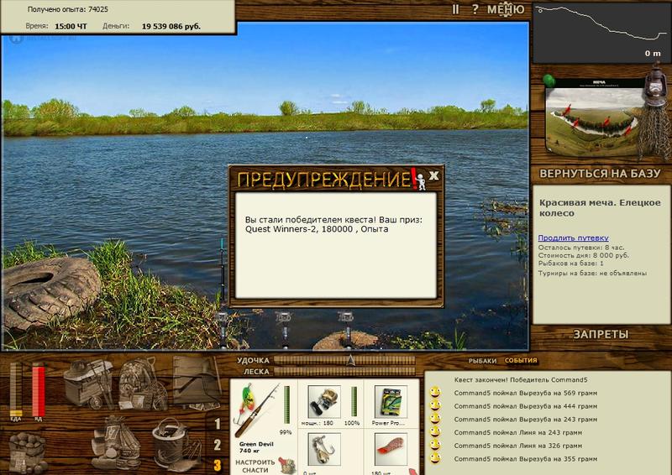Click 'Рыбаков на базе: 1' text
This screenshot has height=475, width=672.
(571, 263)
